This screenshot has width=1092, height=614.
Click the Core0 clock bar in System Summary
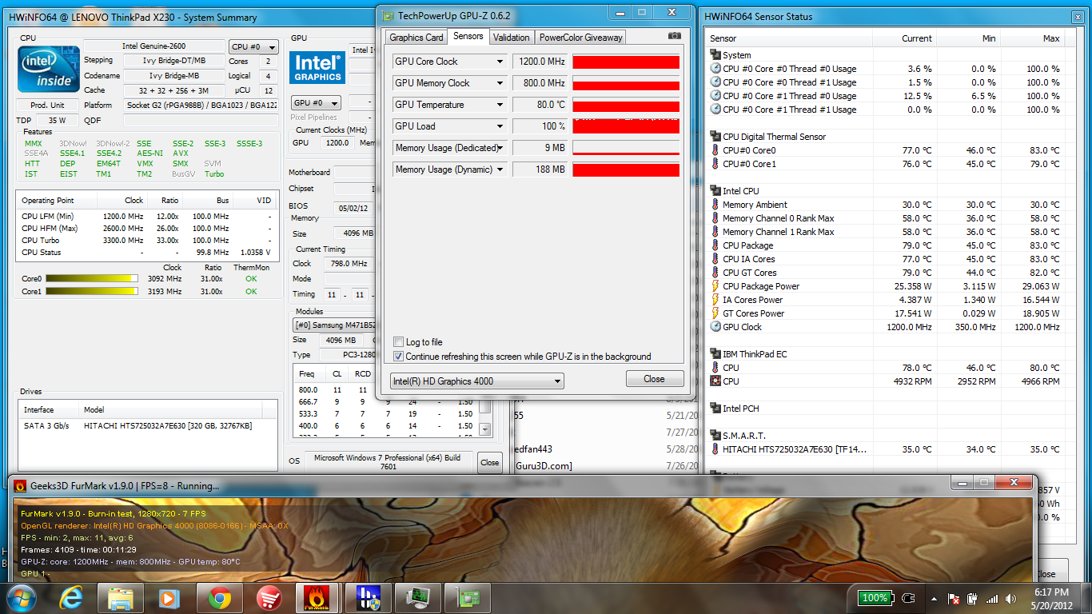click(91, 278)
